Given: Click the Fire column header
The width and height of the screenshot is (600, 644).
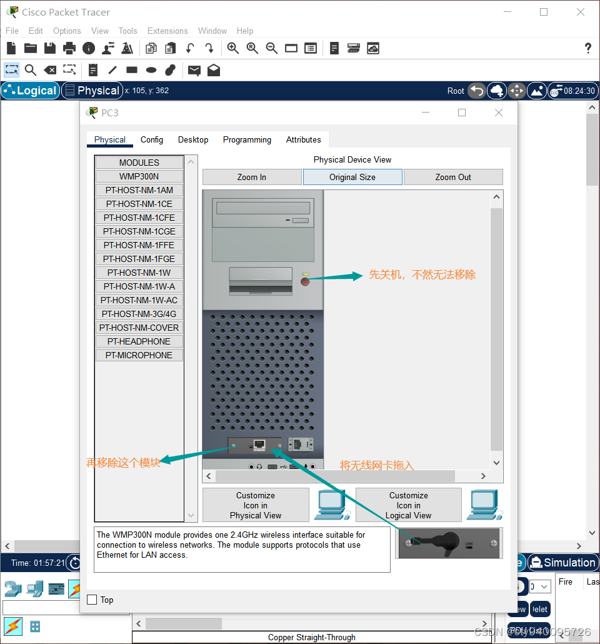Looking at the screenshot, I should pos(566,581).
